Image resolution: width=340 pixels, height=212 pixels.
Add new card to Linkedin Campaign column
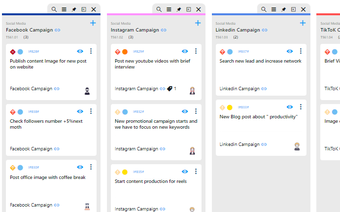(x=303, y=23)
